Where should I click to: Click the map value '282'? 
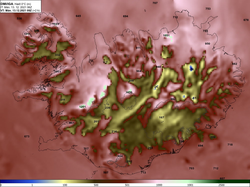129,161
